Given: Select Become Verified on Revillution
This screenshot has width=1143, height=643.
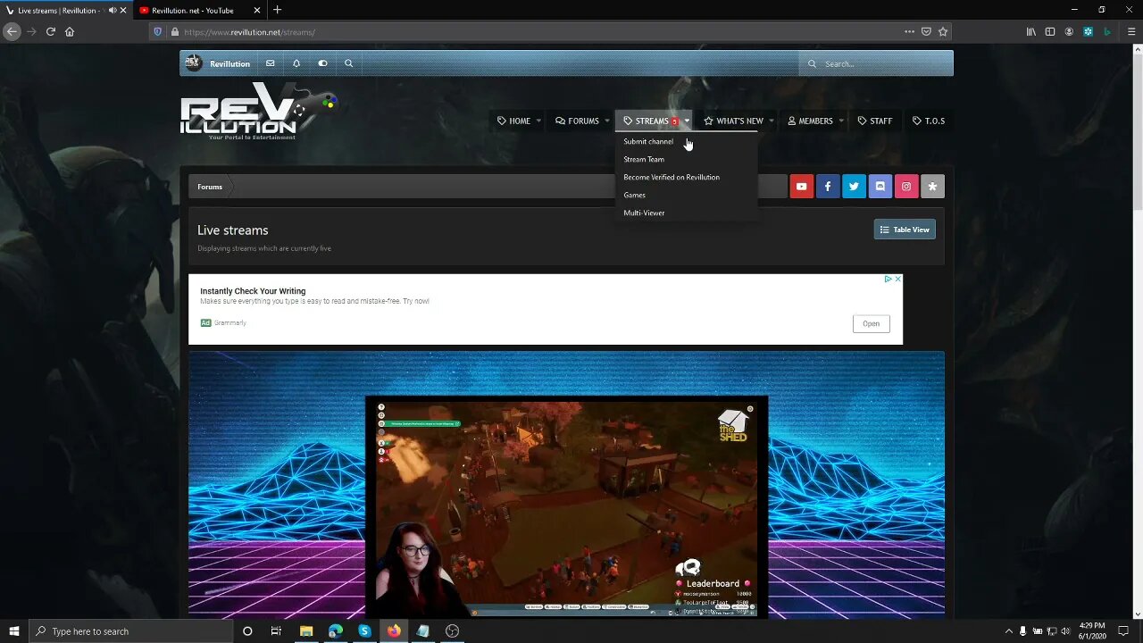Looking at the screenshot, I should [672, 177].
